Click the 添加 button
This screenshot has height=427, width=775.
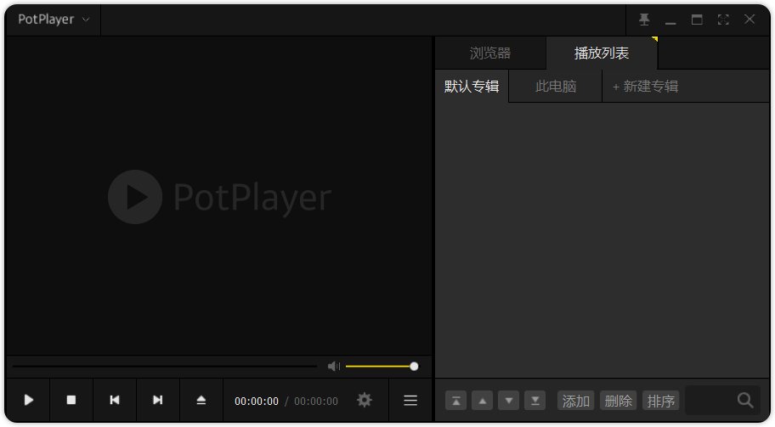tap(576, 401)
